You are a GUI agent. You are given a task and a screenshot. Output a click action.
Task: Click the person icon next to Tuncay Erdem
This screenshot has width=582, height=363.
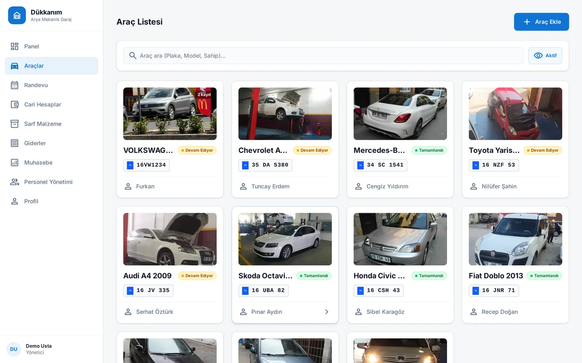coord(243,186)
